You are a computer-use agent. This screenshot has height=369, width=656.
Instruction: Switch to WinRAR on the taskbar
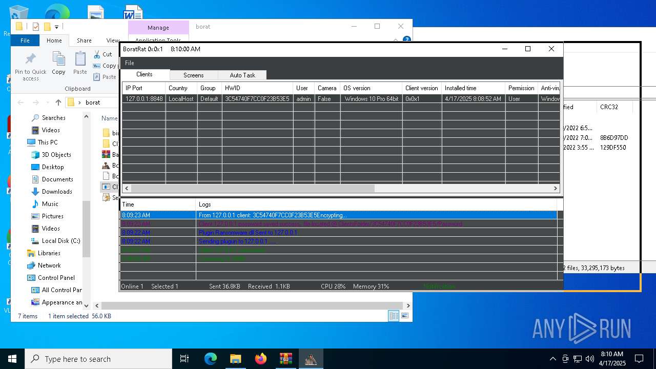pos(285,359)
